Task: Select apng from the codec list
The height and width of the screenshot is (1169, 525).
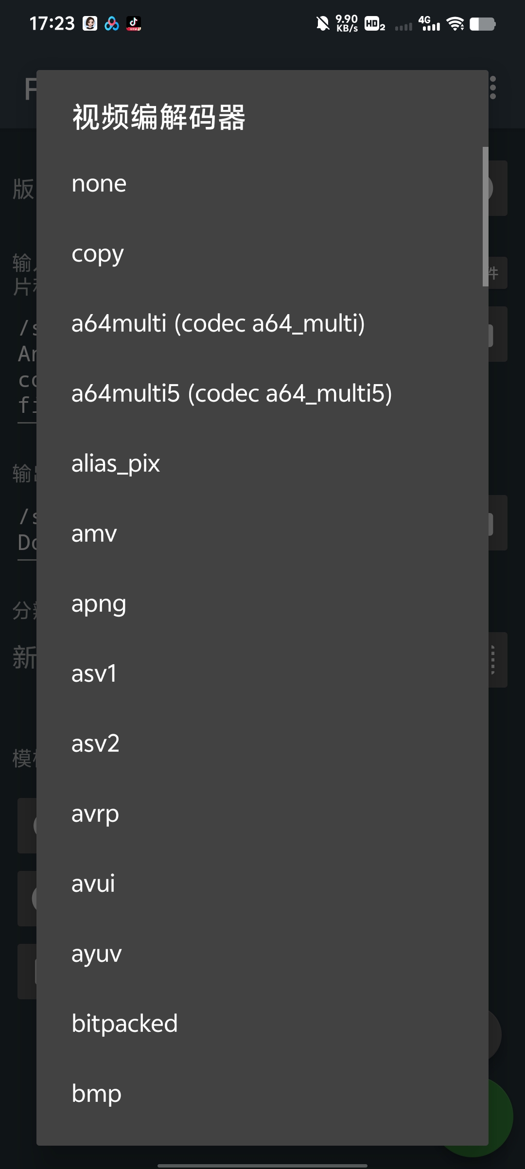Action: click(262, 604)
